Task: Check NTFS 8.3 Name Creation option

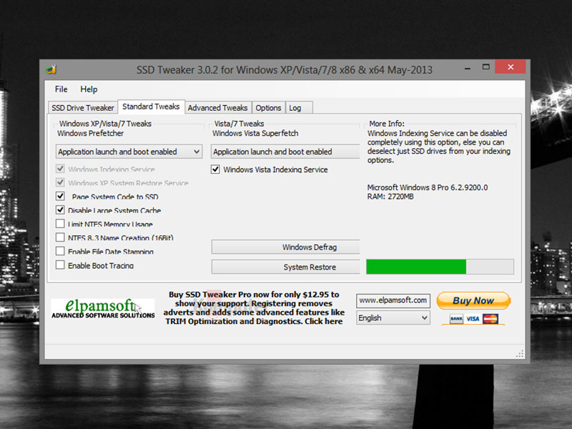Action: coord(60,237)
